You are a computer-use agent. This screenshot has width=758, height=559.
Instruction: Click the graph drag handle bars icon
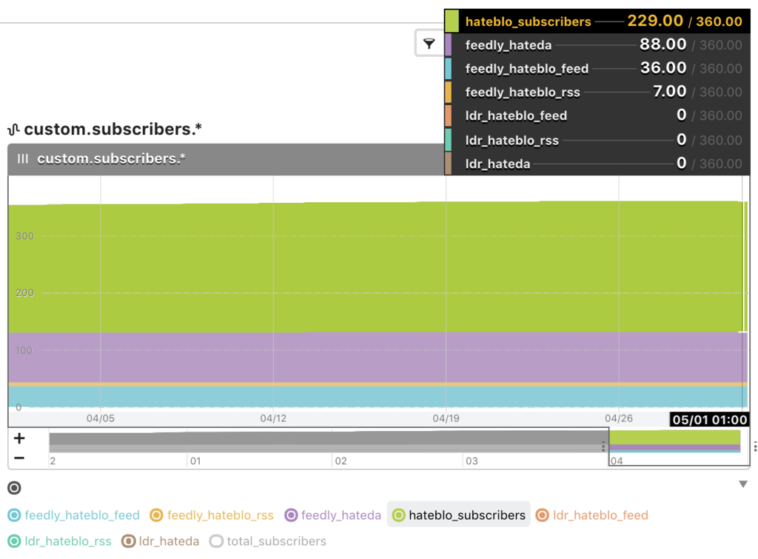pyautogui.click(x=23, y=158)
